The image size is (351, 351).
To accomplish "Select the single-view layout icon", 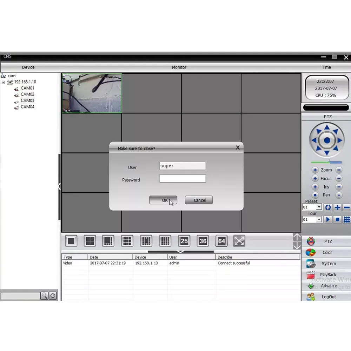I will click(71, 241).
